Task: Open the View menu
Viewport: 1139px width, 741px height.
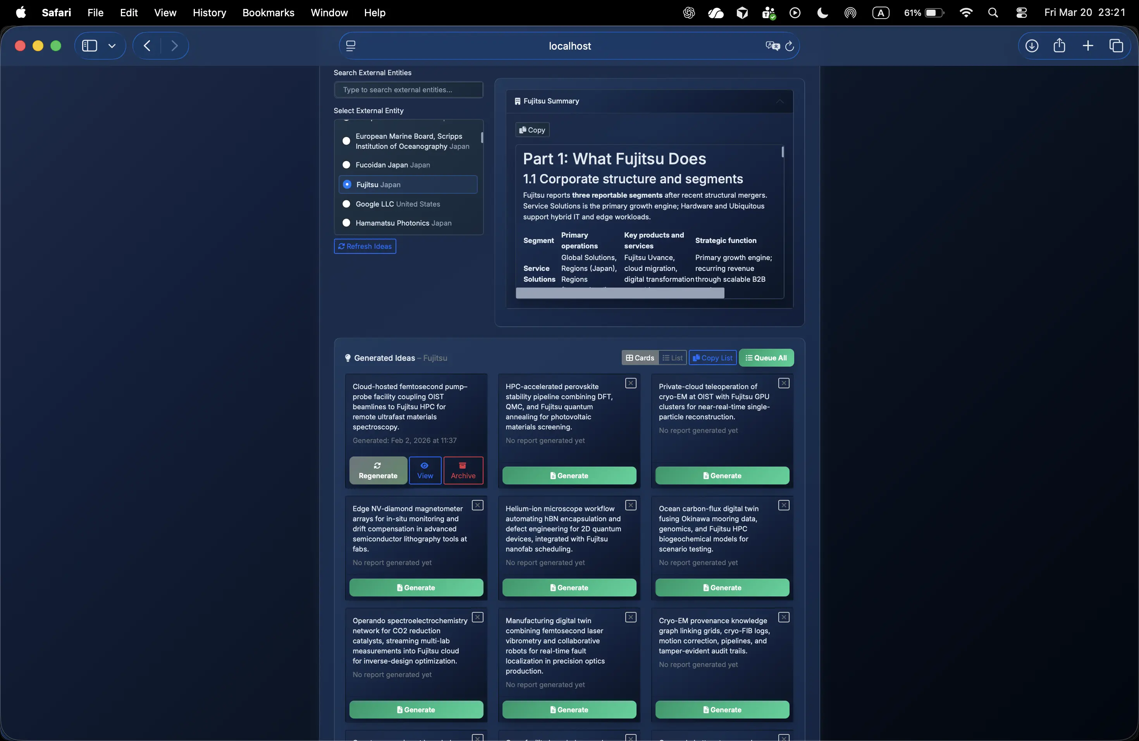Action: click(x=165, y=12)
